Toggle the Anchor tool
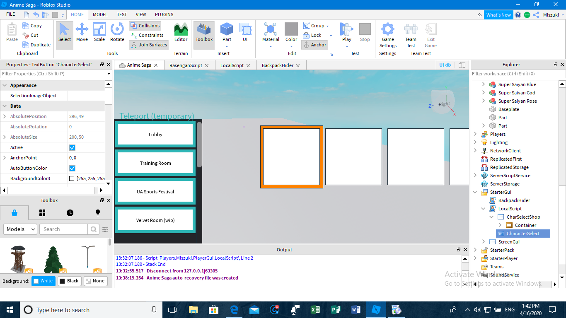 314,45
